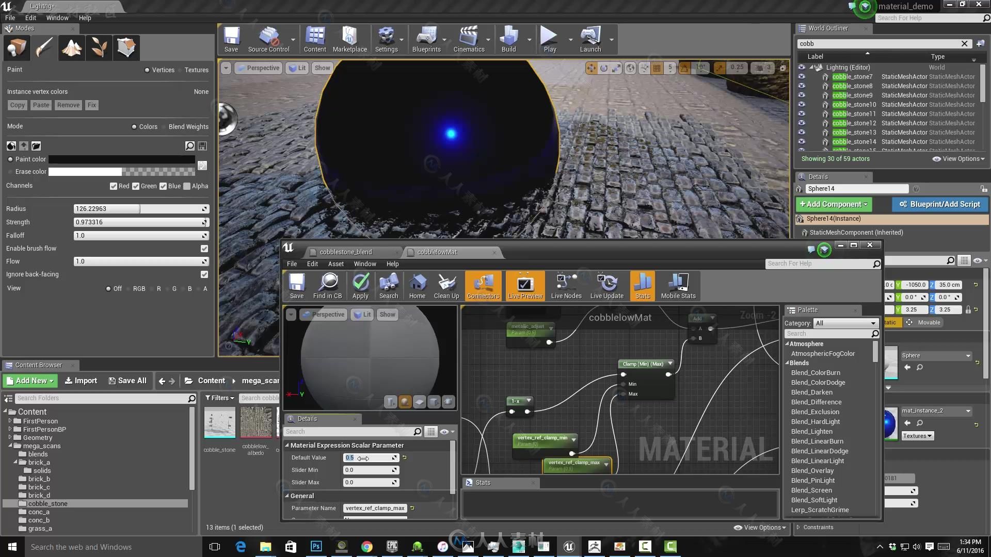
Task: Toggle Live Nodes in material editor
Action: pyautogui.click(x=566, y=286)
